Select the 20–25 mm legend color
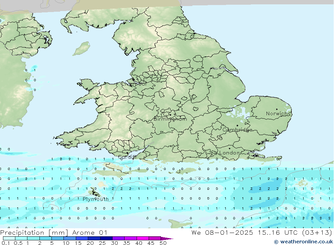This screenshot has height=245, width=334. click(x=94, y=238)
